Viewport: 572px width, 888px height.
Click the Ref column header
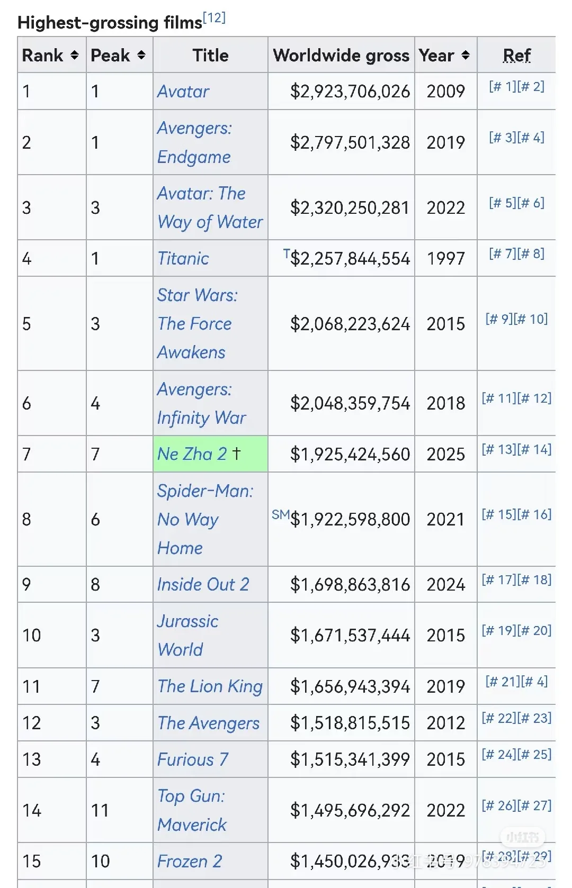coord(516,55)
